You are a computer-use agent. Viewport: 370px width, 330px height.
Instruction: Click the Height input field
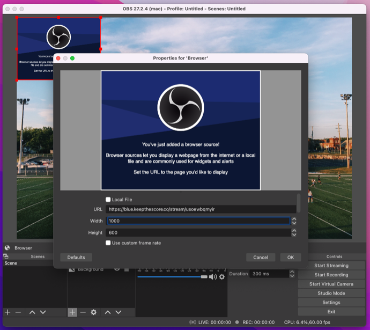198,232
